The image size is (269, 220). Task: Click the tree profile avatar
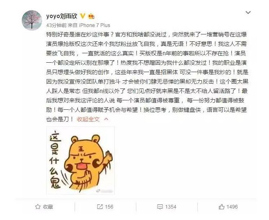(32, 20)
